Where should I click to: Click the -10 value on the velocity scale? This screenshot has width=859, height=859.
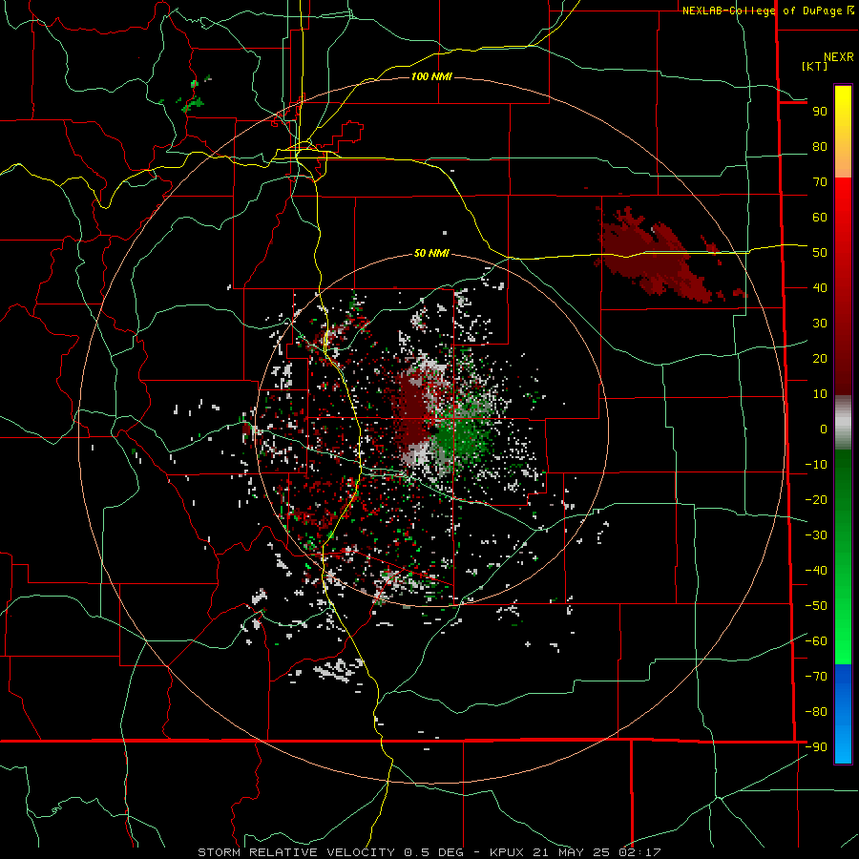pos(816,465)
